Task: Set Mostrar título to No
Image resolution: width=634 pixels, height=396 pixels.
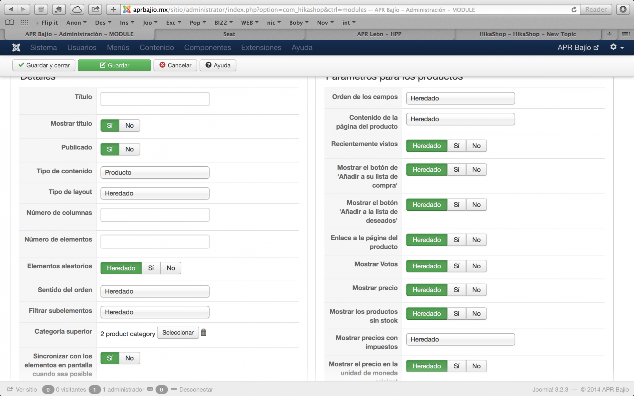Action: click(129, 125)
